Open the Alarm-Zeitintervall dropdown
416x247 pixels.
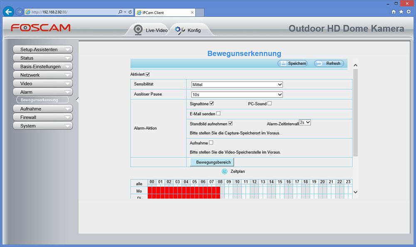click(x=305, y=123)
